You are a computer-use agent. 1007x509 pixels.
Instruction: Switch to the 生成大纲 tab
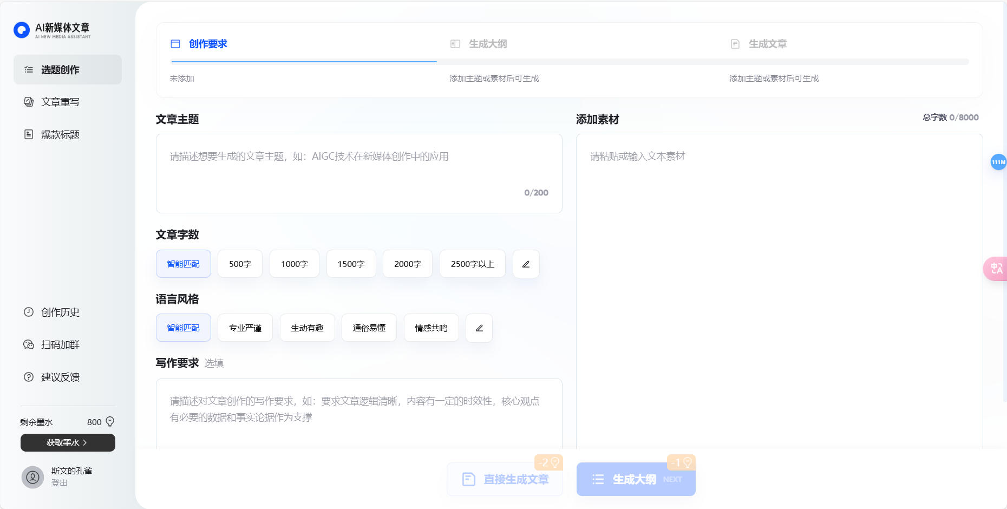[x=487, y=44]
